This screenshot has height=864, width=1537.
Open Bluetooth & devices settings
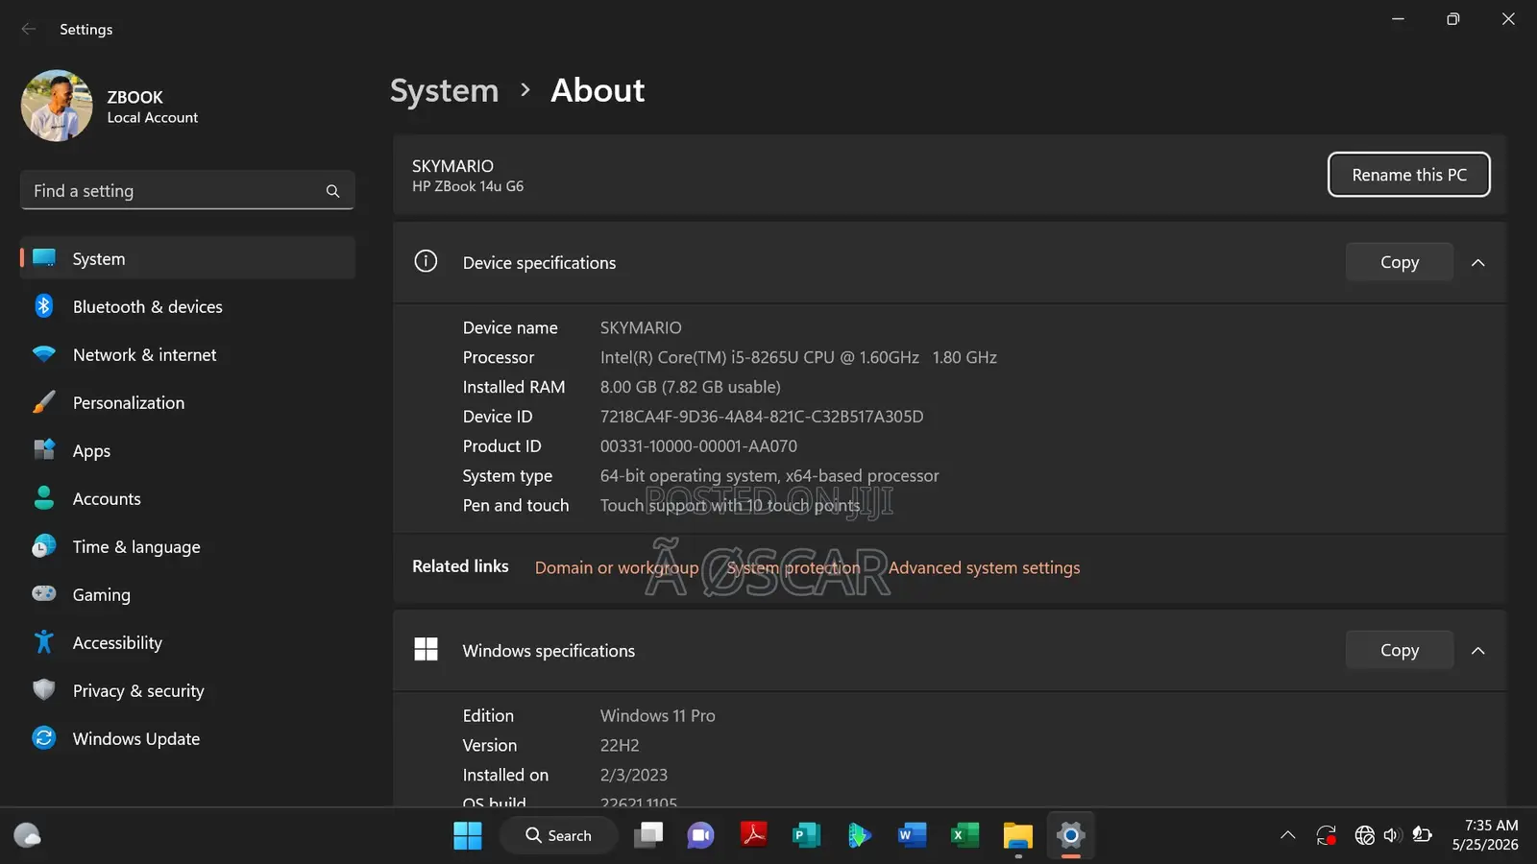187,306
